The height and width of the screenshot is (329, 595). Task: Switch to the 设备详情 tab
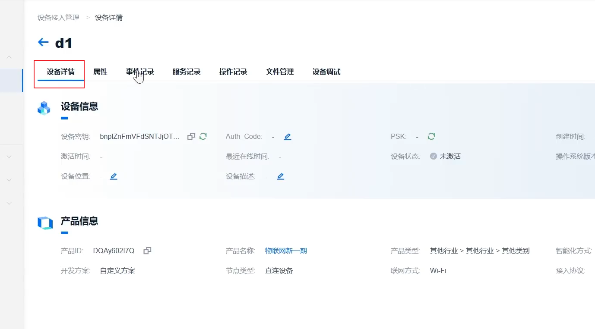[60, 72]
